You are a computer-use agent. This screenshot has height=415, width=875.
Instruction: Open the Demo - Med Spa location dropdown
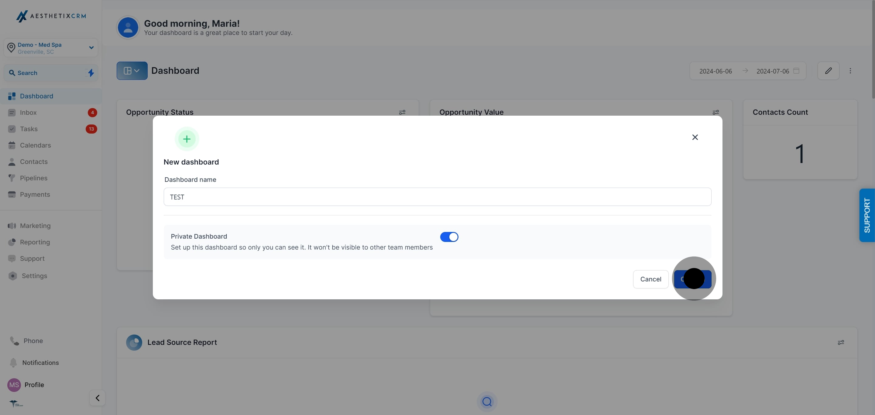pos(51,48)
